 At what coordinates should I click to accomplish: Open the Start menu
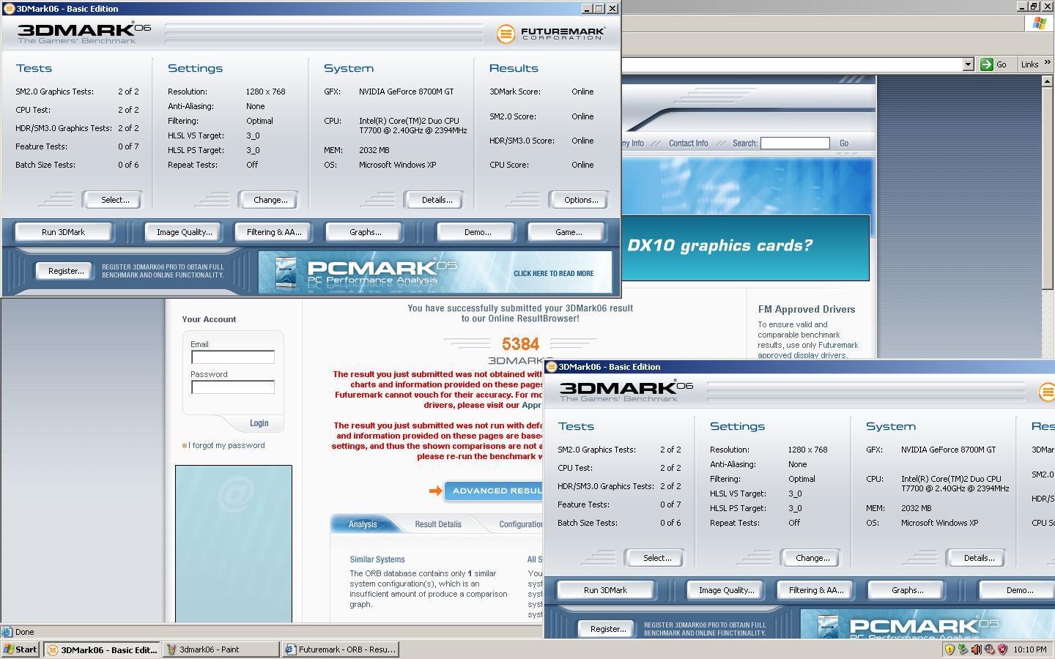pyautogui.click(x=21, y=649)
